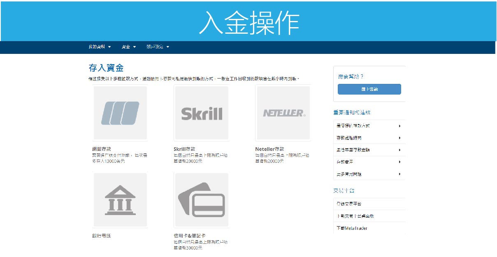497x257 pixels.
Task: Click the 銀行電匯 title text
Action: pyautogui.click(x=102, y=236)
